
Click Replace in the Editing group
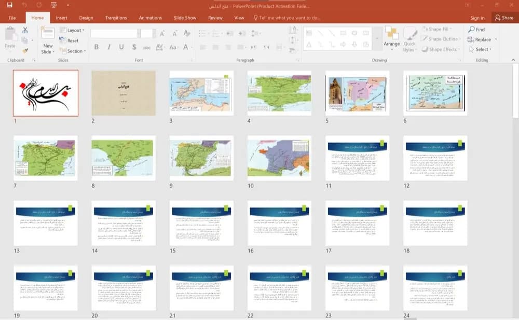pyautogui.click(x=479, y=39)
